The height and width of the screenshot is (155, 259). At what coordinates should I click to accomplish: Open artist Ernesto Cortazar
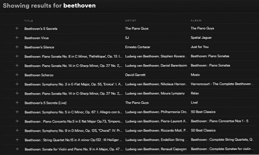pos(138,47)
